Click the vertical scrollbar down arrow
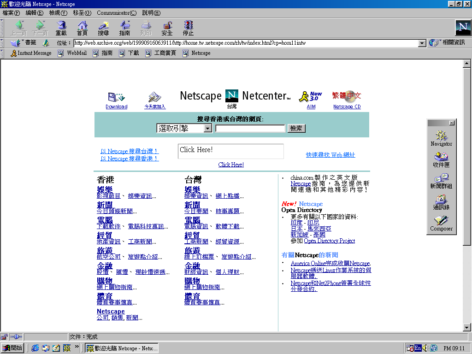The image size is (472, 354). [466, 328]
